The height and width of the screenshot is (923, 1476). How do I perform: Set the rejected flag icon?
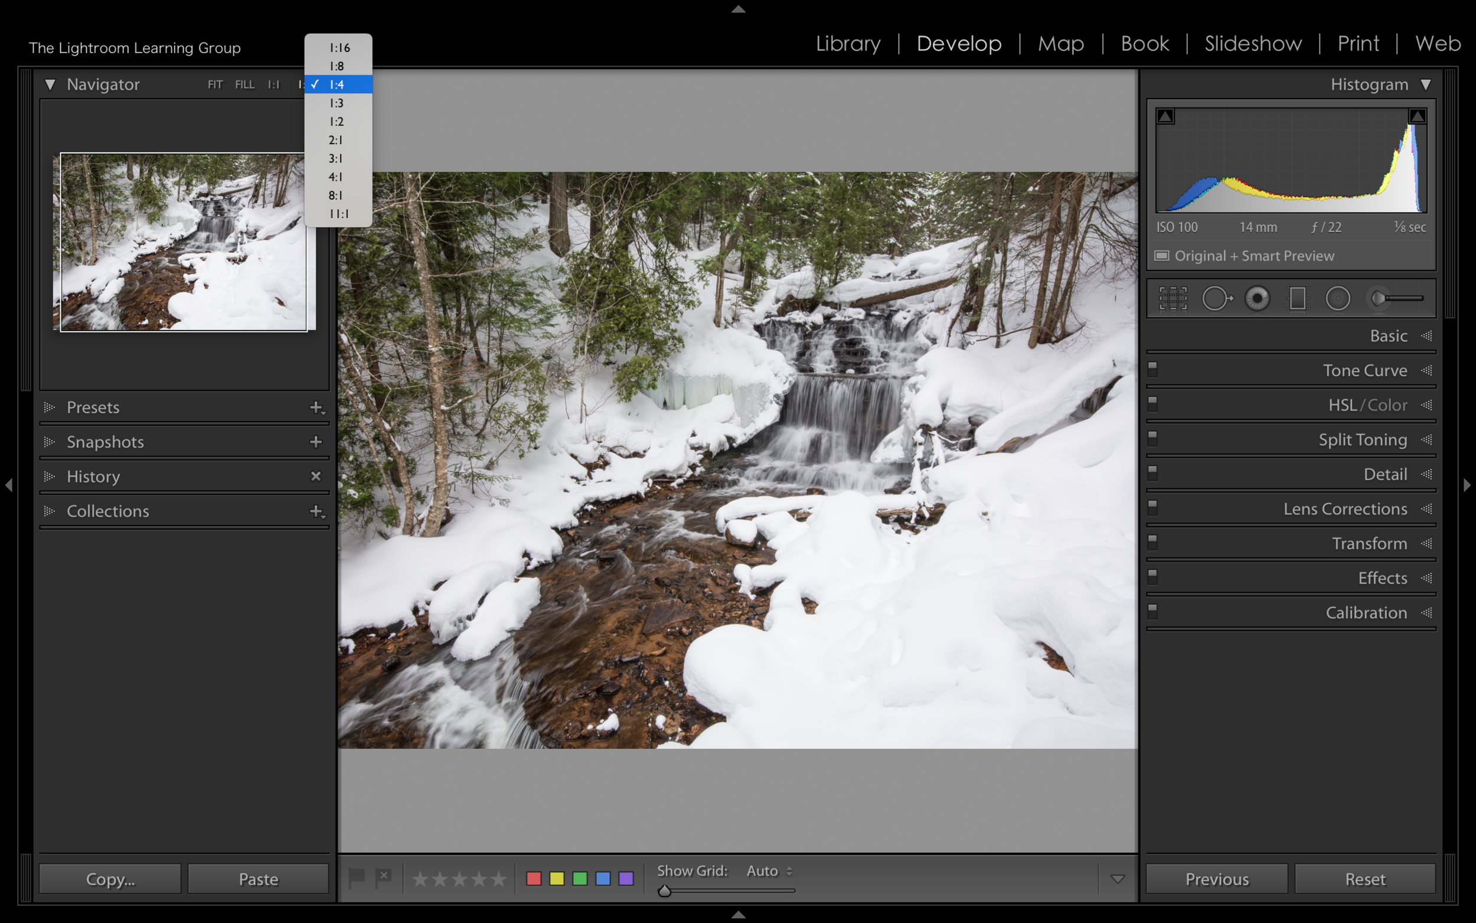383,878
